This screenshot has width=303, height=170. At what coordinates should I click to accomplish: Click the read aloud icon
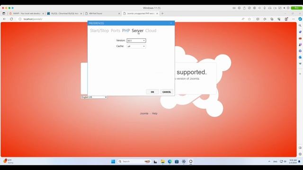[x=243, y=19]
